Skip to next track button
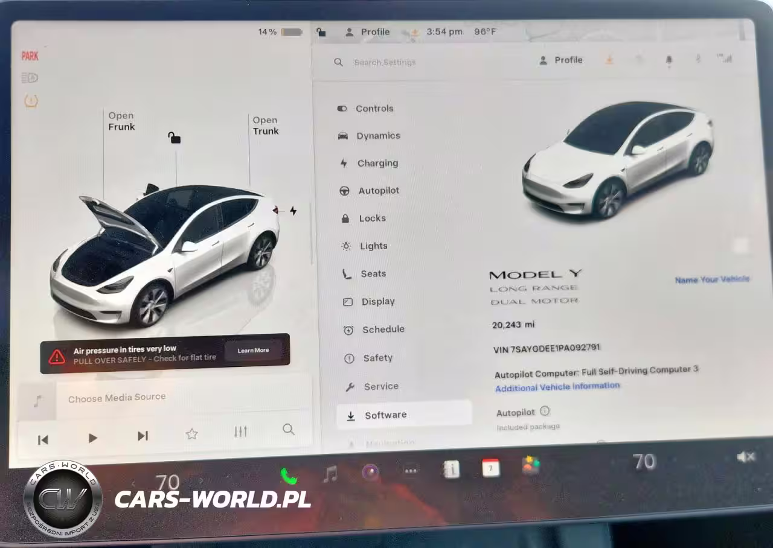773x548 pixels. tap(143, 436)
